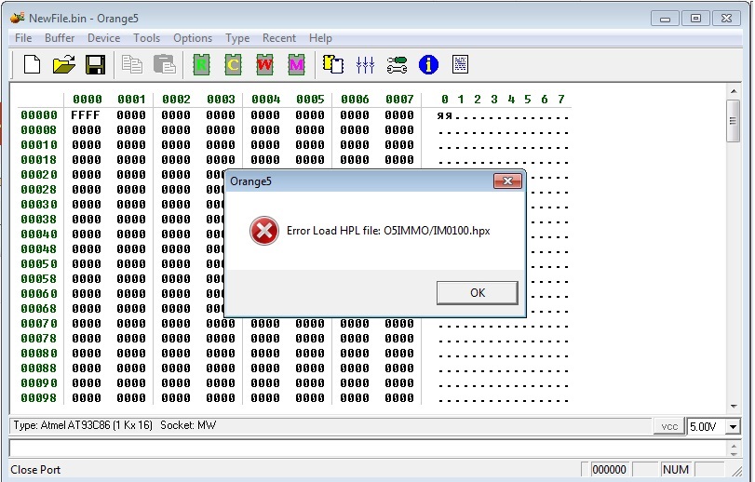Open the Options menu
Viewport: 755px width, 482px height.
[x=193, y=38]
